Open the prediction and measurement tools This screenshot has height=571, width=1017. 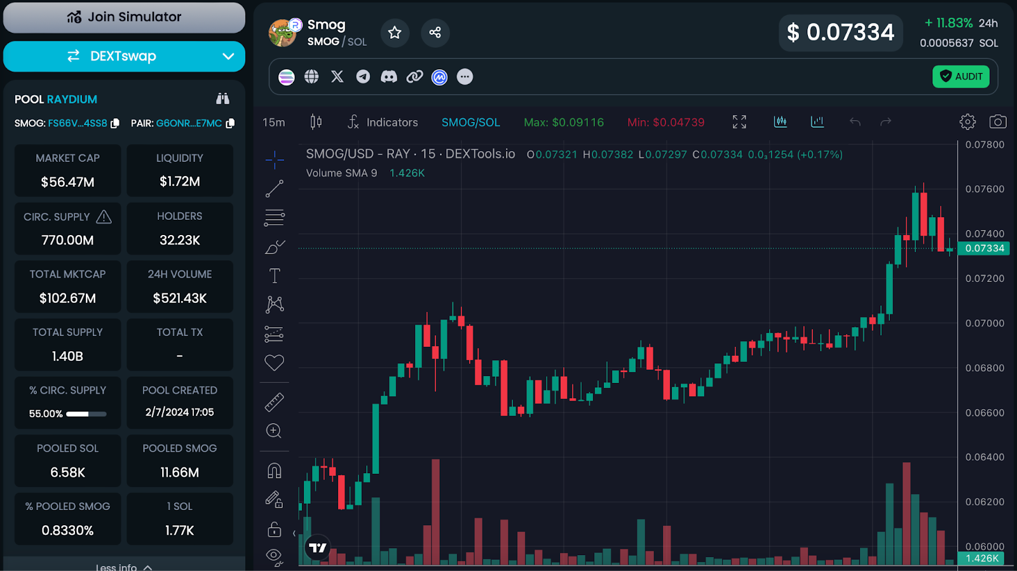(x=275, y=334)
